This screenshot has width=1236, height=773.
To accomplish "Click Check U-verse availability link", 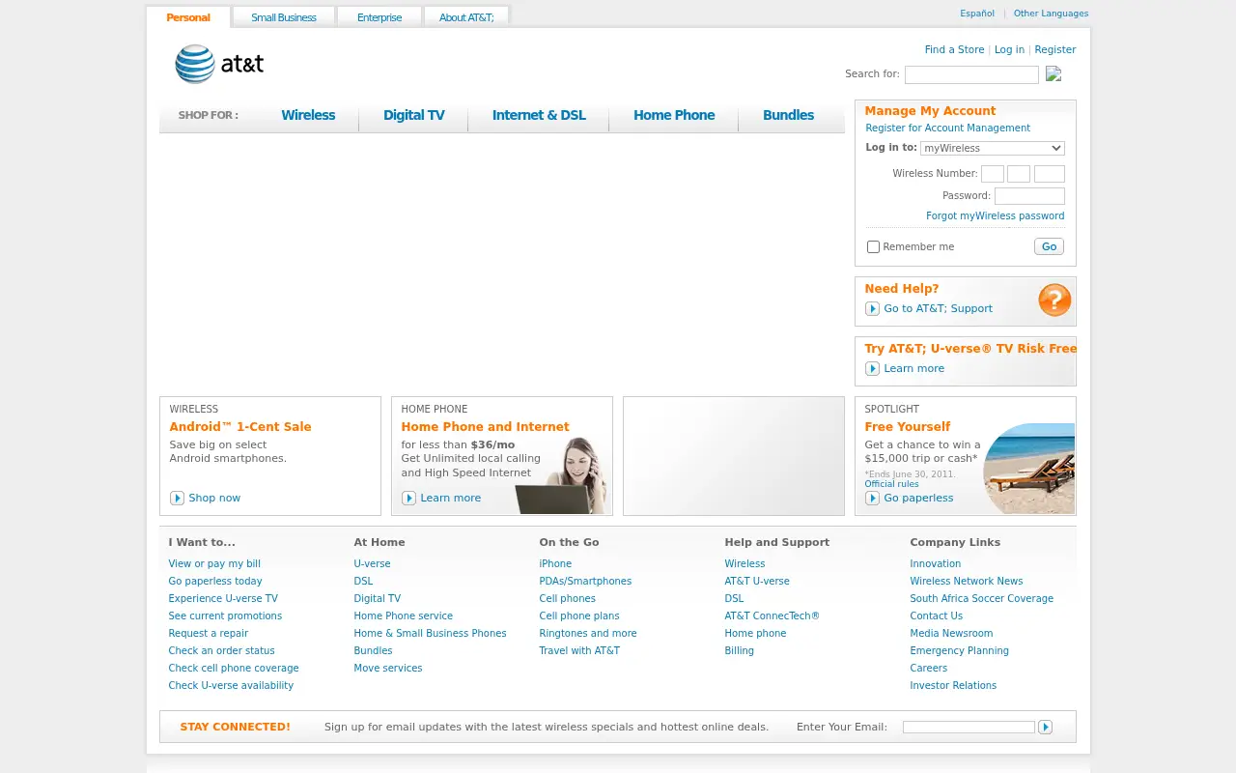I will pos(231,686).
